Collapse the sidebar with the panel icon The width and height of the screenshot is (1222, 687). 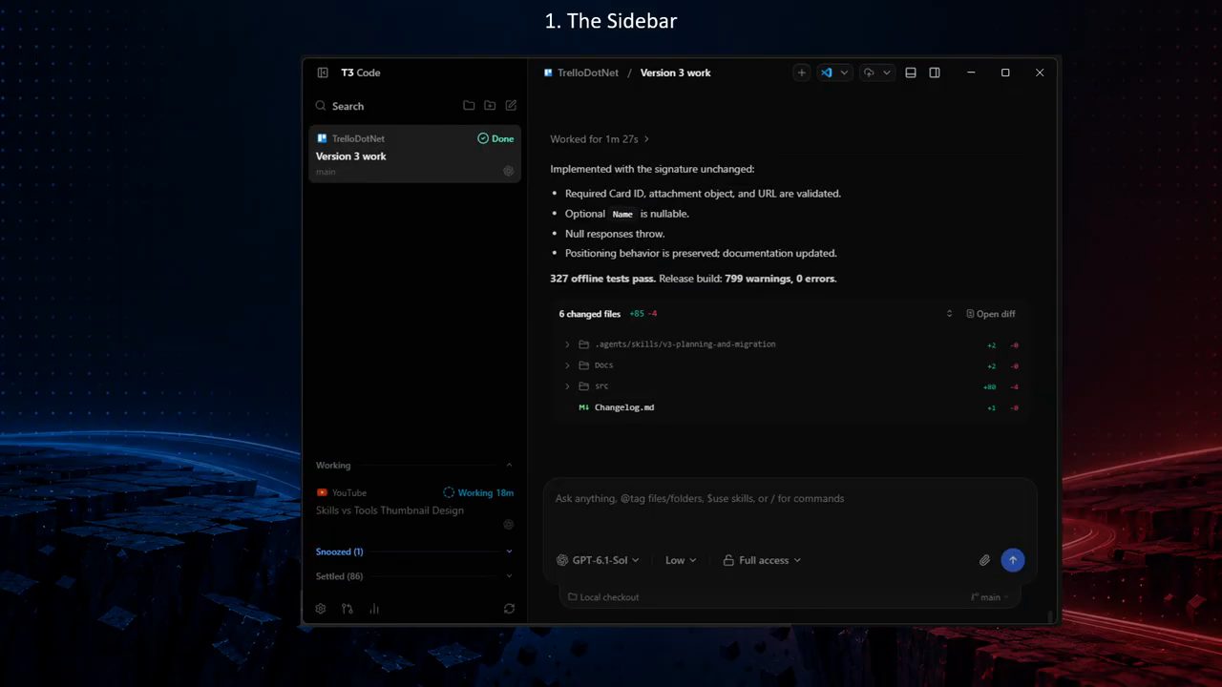pyautogui.click(x=323, y=73)
